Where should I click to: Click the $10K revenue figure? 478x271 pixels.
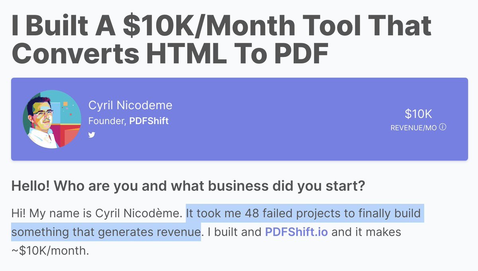pyautogui.click(x=418, y=114)
